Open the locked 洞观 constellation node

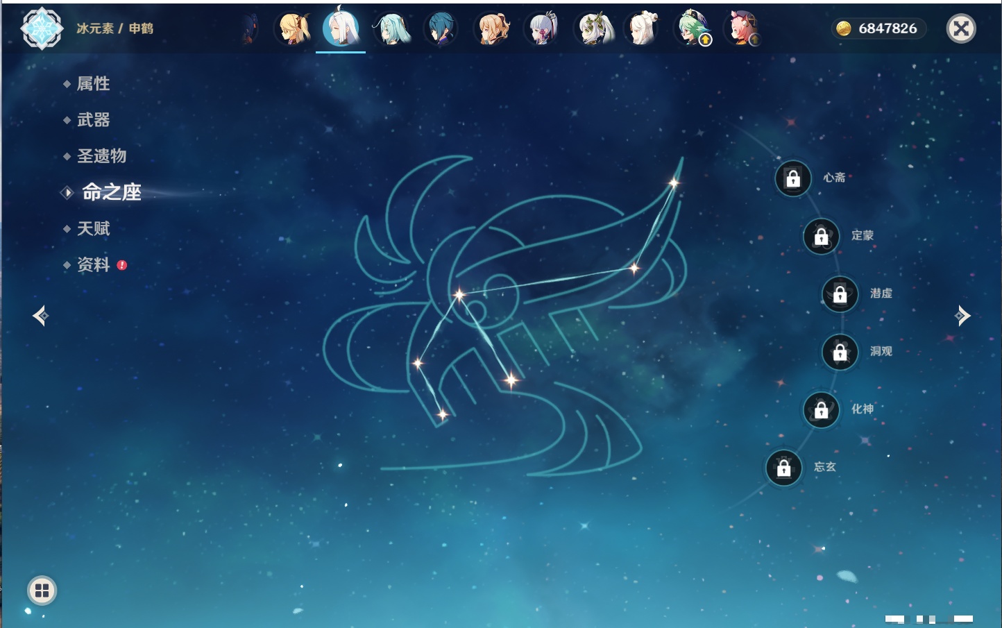click(x=840, y=352)
